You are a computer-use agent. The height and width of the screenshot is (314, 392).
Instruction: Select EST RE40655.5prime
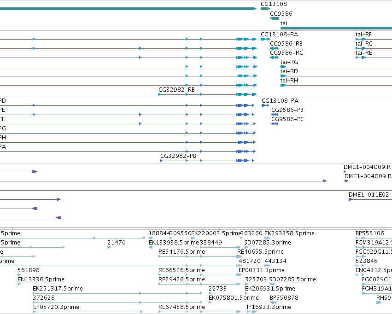[260, 252]
